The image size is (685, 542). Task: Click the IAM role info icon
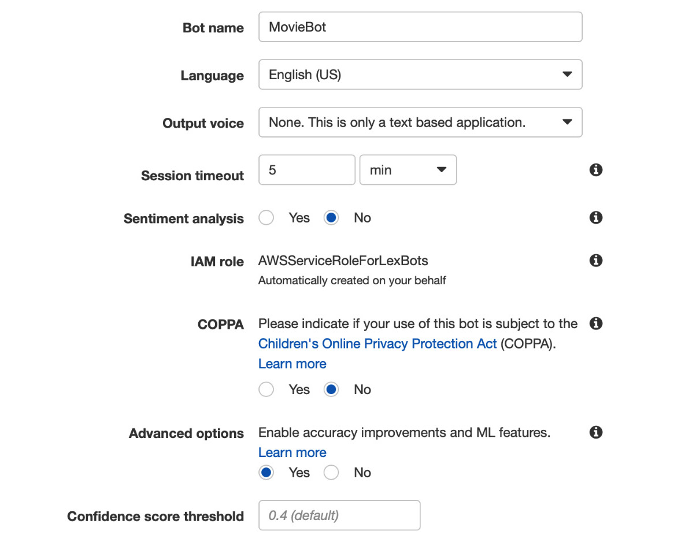(x=596, y=260)
